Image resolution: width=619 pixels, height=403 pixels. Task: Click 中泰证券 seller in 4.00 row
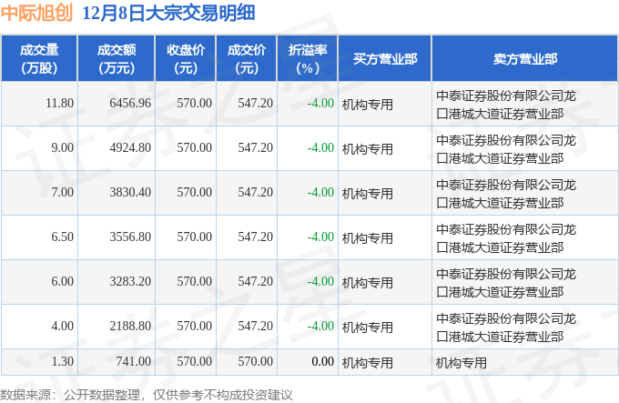click(x=506, y=327)
